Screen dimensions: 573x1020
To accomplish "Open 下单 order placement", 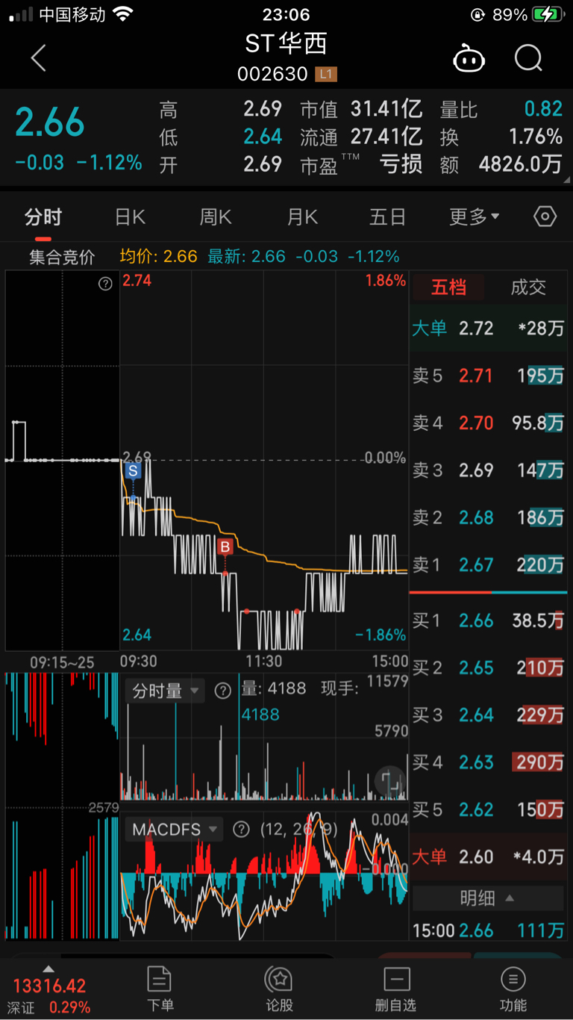I will point(160,988).
